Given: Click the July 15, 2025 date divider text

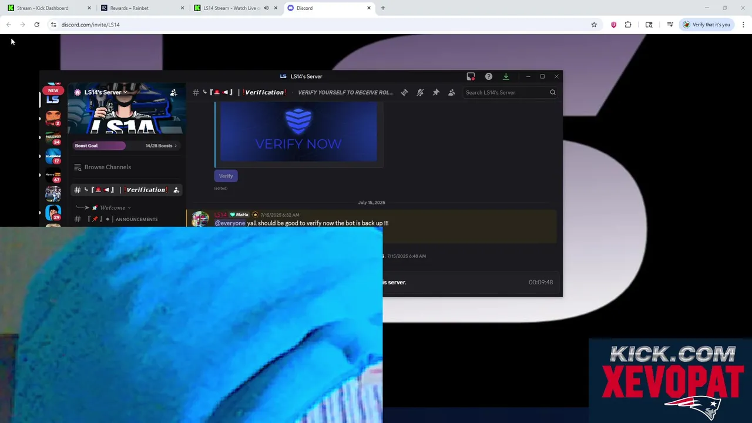Looking at the screenshot, I should coord(371,203).
